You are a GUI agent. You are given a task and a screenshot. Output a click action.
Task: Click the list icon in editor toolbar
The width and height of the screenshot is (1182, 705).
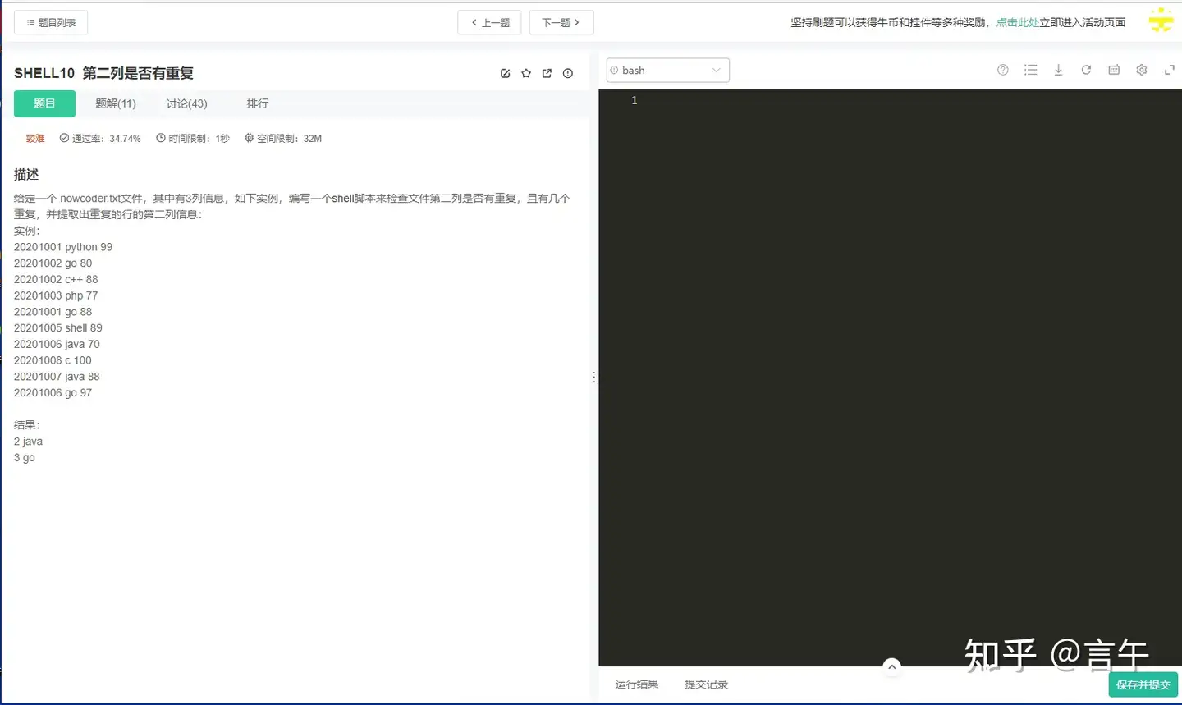click(x=1031, y=71)
